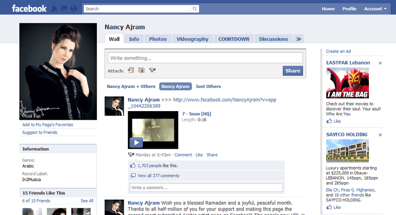Click thumbs-up icon beside 1,703 people
The height and width of the screenshot is (215, 396).
click(x=133, y=165)
